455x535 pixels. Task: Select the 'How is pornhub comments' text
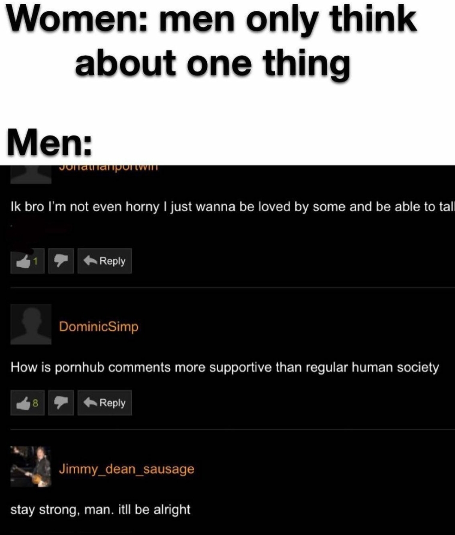[225, 368]
